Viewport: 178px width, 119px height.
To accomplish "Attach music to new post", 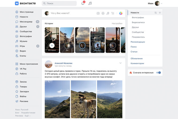I will point(108,13).
